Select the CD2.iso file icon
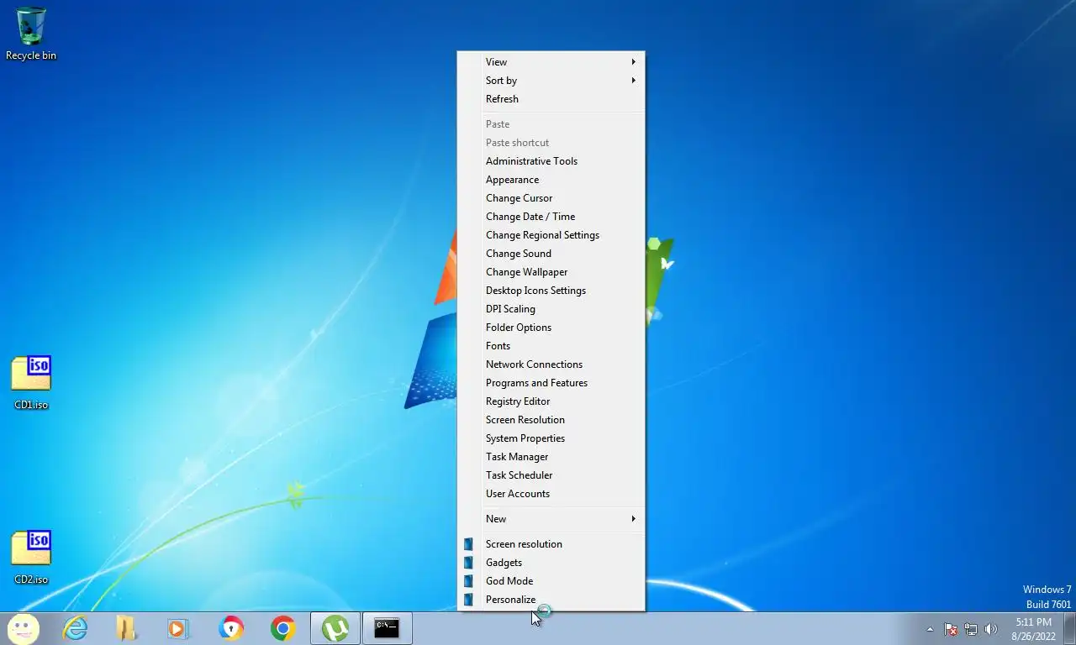Screen dimensions: 1076x645 [x=31, y=558]
